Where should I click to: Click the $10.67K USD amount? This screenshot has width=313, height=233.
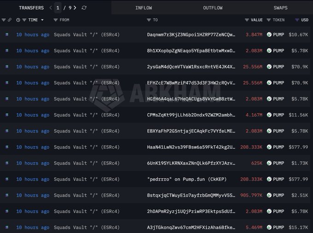click(x=298, y=35)
